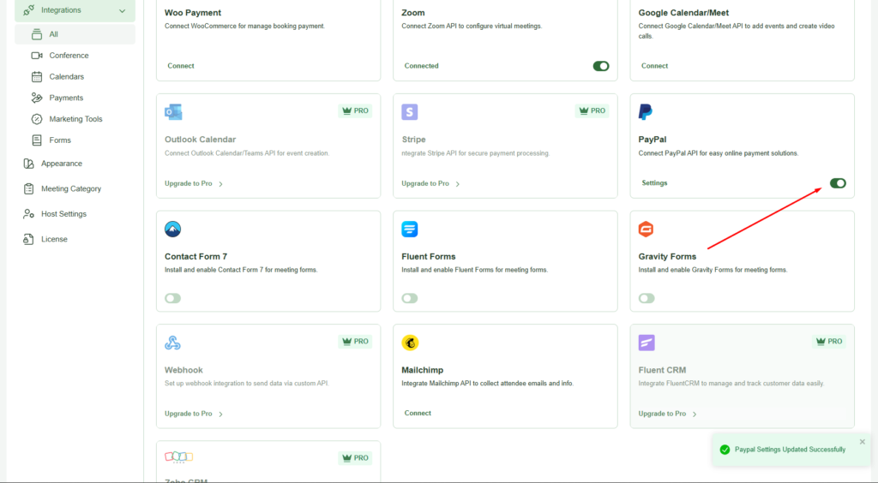Dismiss the Paypal Settings Updated notification
Viewport: 878px width, 483px height.
863,442
